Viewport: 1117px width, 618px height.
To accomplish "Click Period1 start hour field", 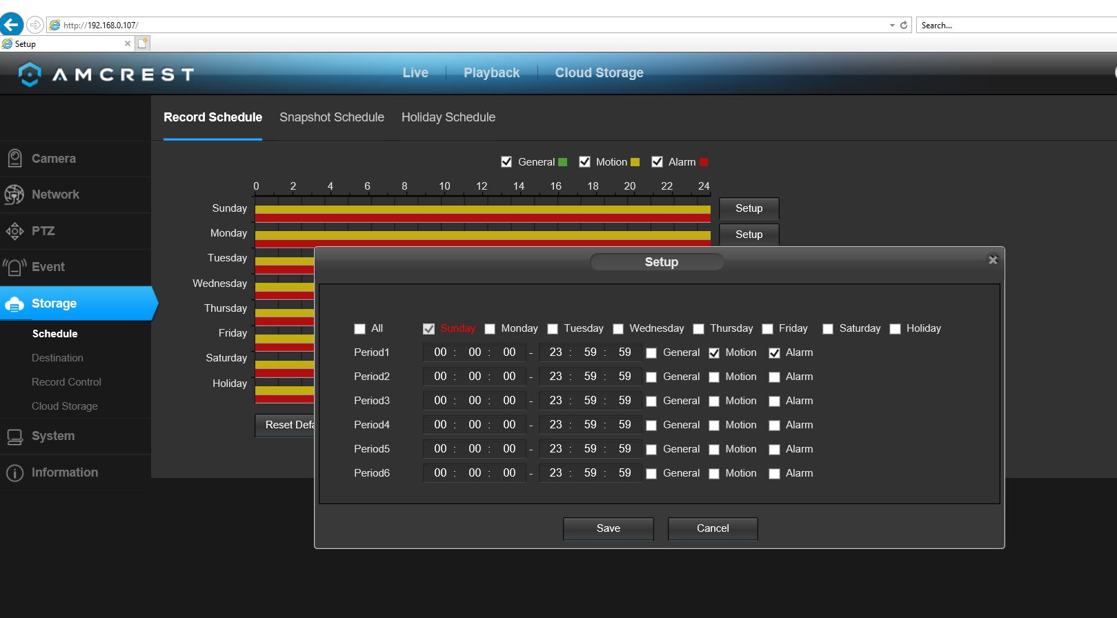I will tap(440, 352).
